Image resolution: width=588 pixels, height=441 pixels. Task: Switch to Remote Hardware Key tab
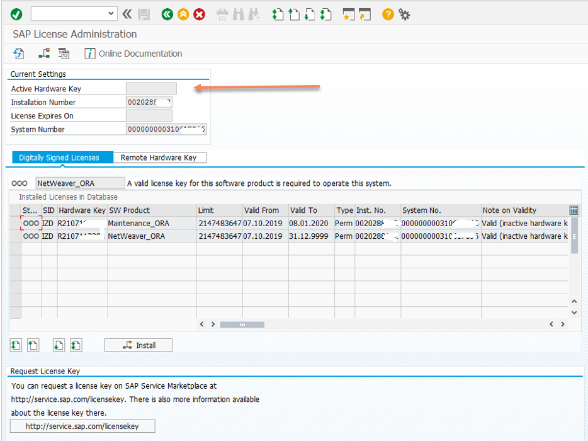159,157
